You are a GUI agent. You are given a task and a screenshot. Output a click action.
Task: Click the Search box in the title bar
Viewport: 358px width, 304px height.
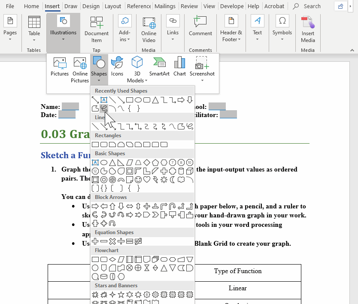point(312,6)
